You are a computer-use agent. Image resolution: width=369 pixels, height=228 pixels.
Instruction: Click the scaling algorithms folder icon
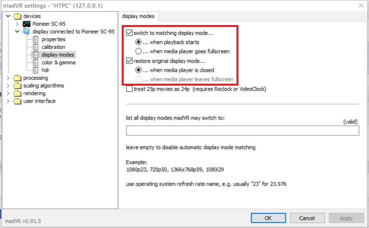pos(17,86)
